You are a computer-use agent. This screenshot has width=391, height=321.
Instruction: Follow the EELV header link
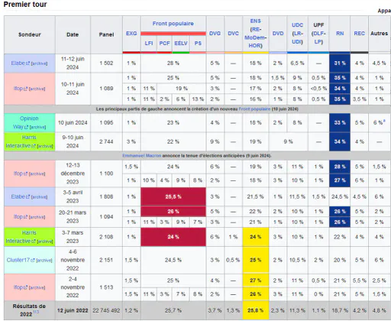[181, 44]
